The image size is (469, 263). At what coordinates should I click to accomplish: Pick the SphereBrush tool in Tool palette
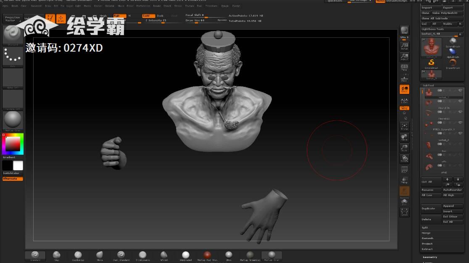(453, 42)
